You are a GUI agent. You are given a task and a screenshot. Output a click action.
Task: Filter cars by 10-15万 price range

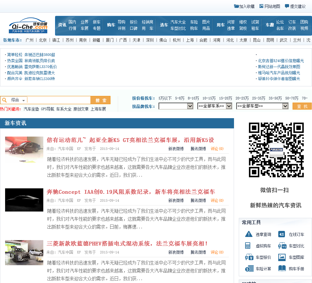coord(209,98)
